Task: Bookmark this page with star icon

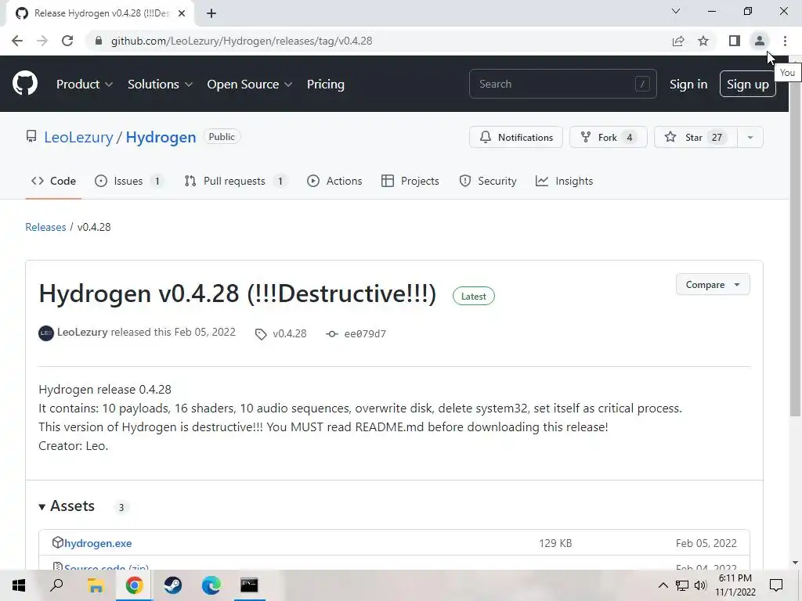Action: click(x=703, y=41)
